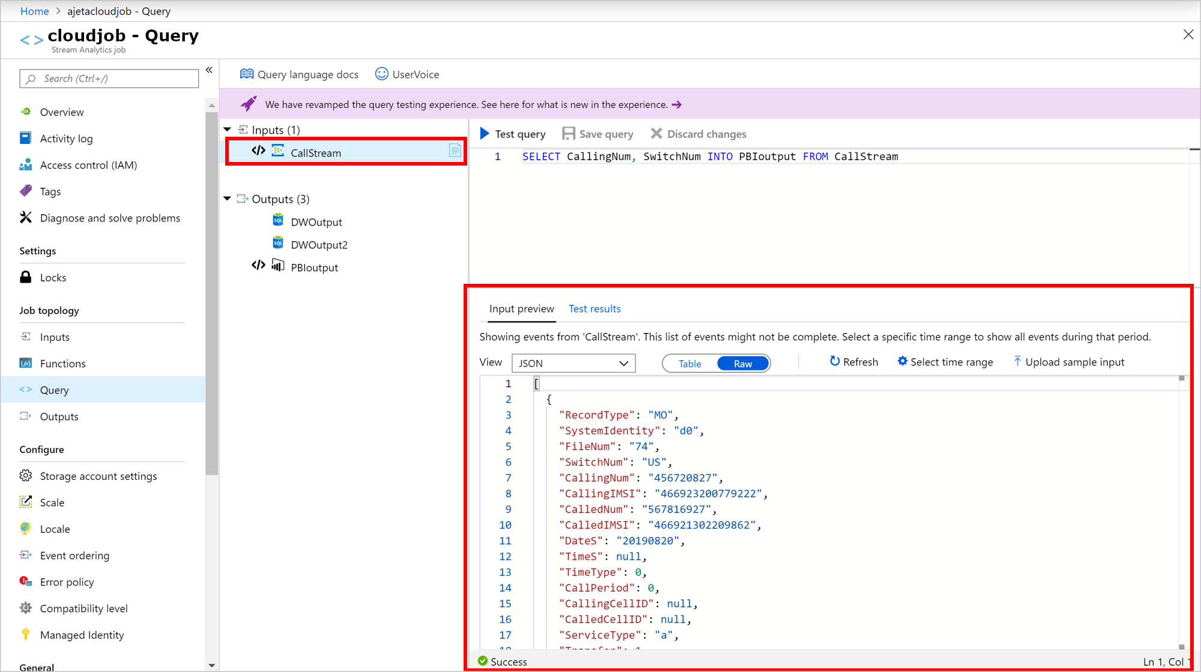Screen dimensions: 1201x672
Task: Click the UserVoice feedback icon
Action: [381, 73]
